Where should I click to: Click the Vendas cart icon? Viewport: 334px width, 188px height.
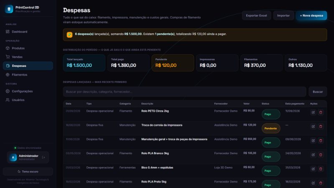pyautogui.click(x=8, y=57)
